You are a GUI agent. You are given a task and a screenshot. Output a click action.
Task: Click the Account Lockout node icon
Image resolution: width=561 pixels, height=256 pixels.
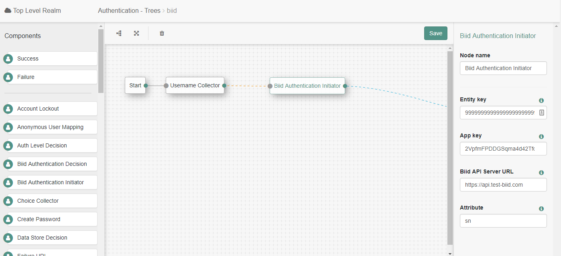click(x=8, y=109)
